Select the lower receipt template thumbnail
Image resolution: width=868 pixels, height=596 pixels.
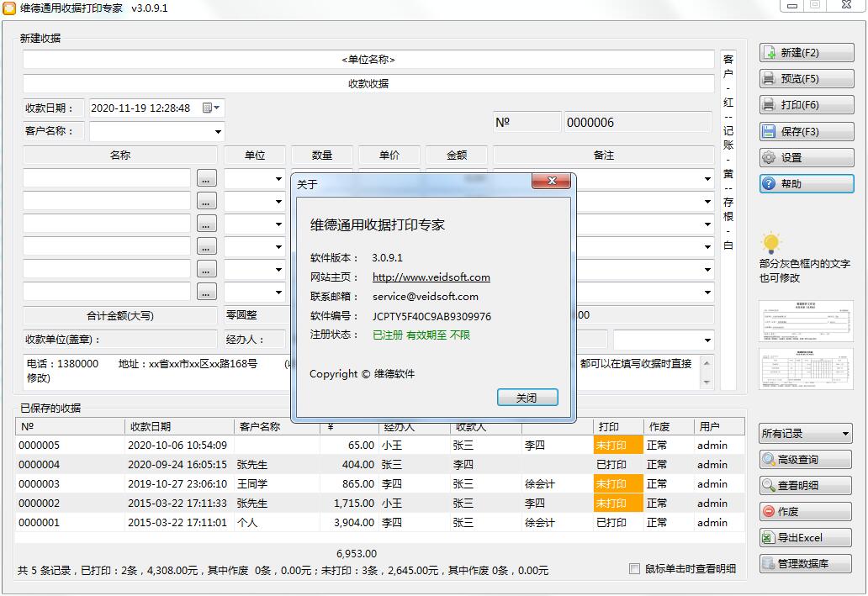click(x=806, y=368)
